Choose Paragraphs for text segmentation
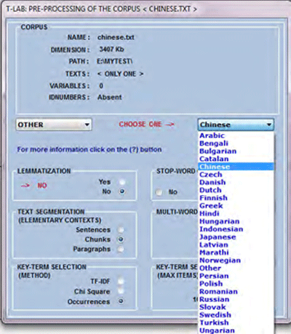 point(121,249)
